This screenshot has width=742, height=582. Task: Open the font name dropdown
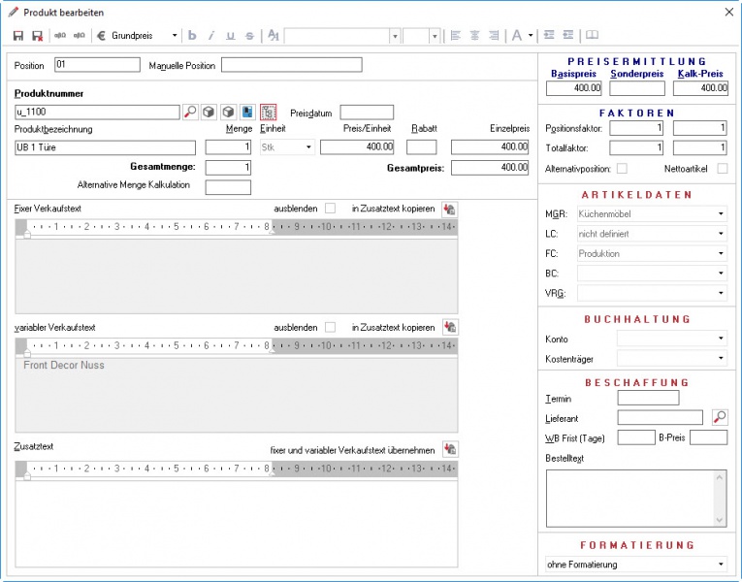[x=395, y=36]
